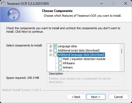Enable Math / equation detection module checkbox
Screen dimensions: 132x103
[x=60, y=59]
